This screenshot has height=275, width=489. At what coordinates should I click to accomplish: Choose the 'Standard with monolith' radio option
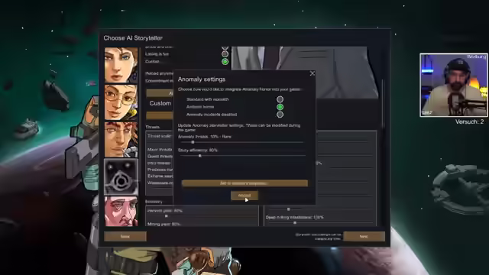click(280, 99)
